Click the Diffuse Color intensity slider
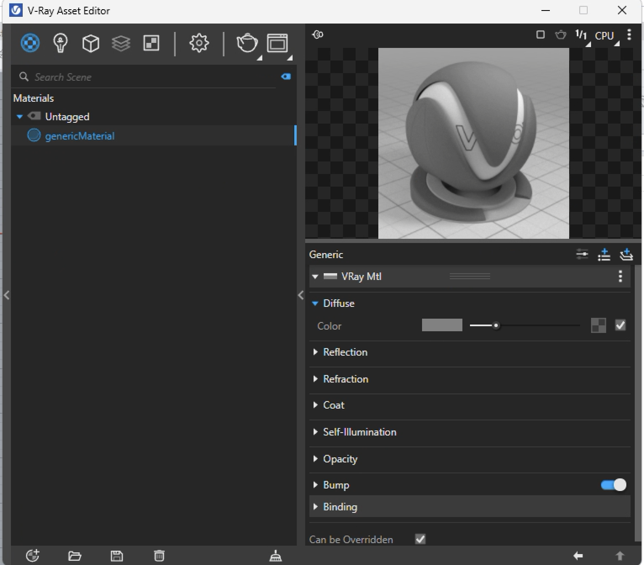644x565 pixels. click(x=525, y=325)
